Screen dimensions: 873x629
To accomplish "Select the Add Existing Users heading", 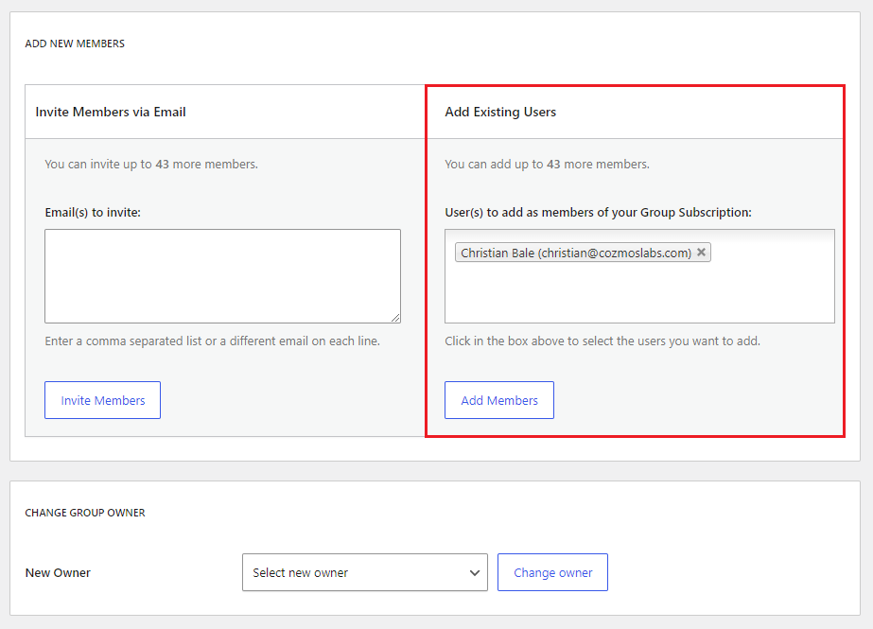I will 500,112.
